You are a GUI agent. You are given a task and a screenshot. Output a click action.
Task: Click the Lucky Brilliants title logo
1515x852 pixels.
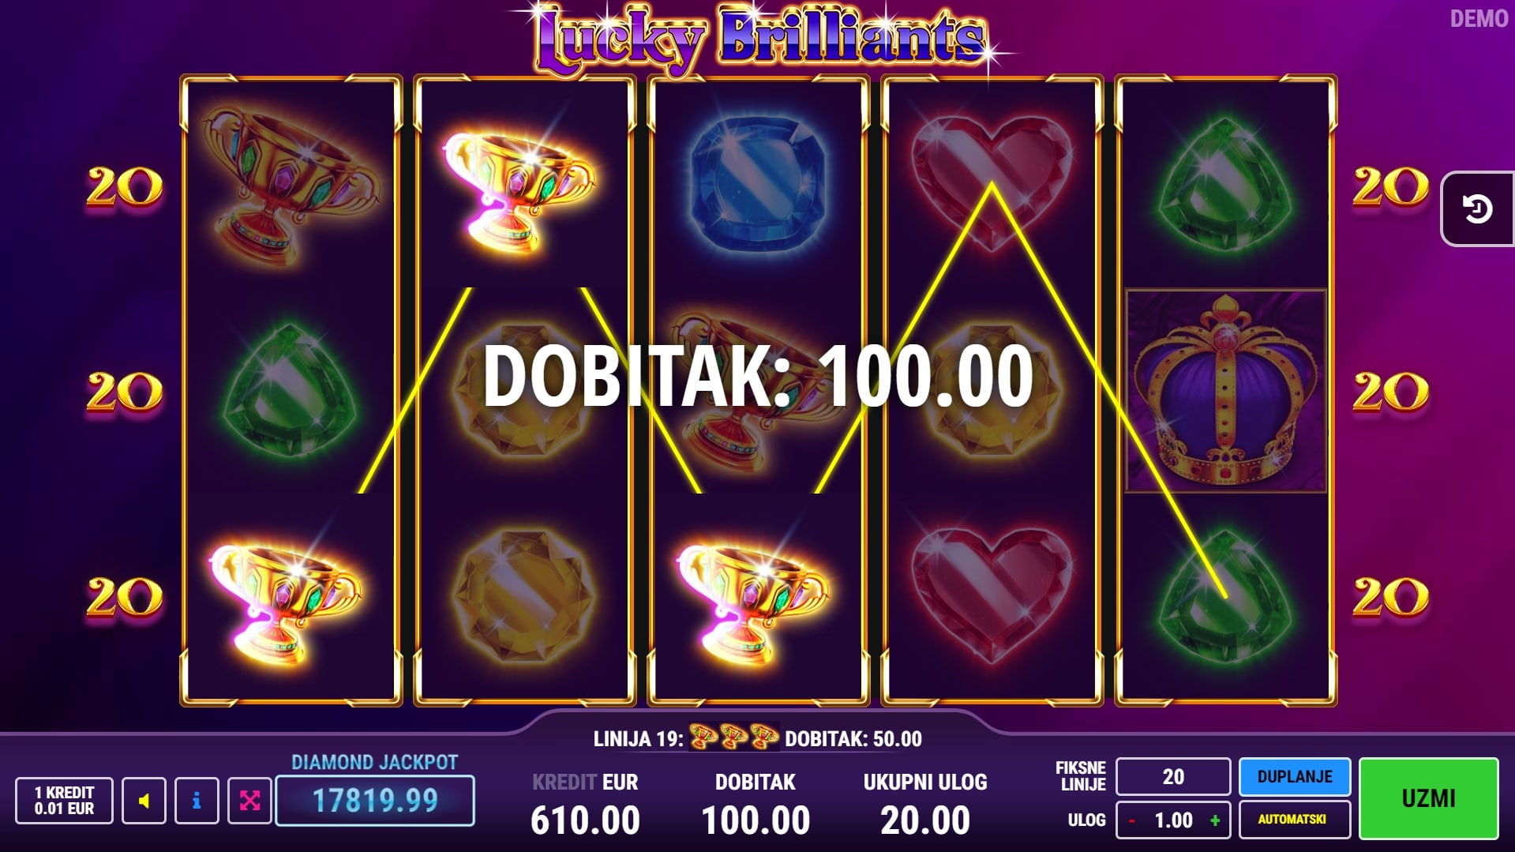coord(760,38)
